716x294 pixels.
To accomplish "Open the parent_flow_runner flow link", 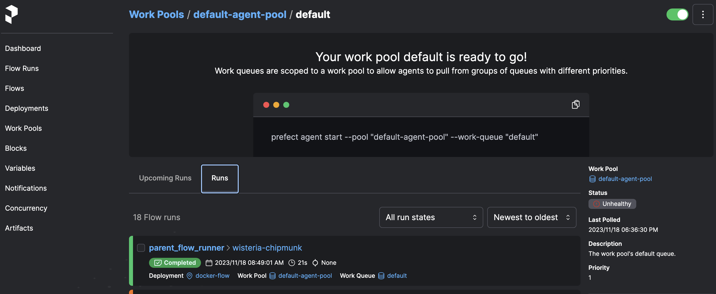I will tap(186, 248).
